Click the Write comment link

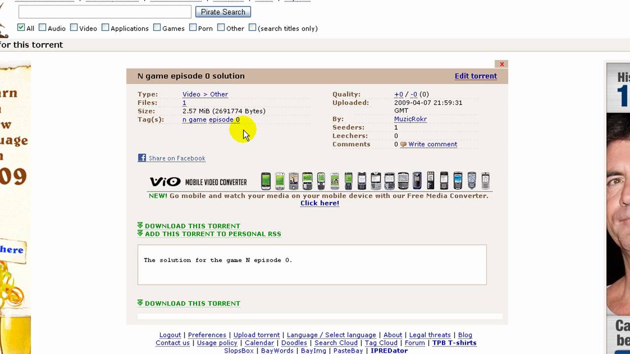[433, 144]
